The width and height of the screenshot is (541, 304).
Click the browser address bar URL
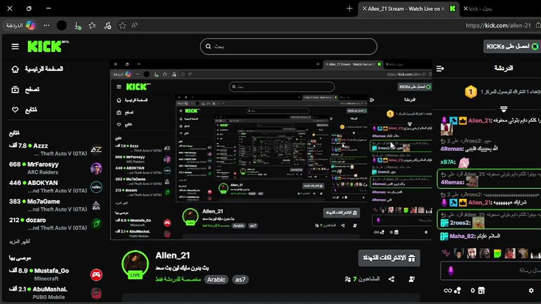pos(498,25)
